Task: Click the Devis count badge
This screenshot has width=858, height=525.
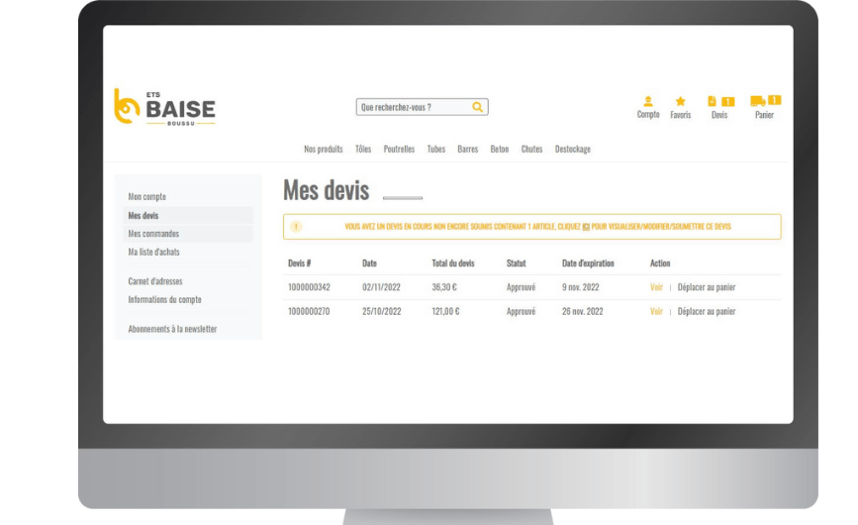Action: click(x=727, y=101)
